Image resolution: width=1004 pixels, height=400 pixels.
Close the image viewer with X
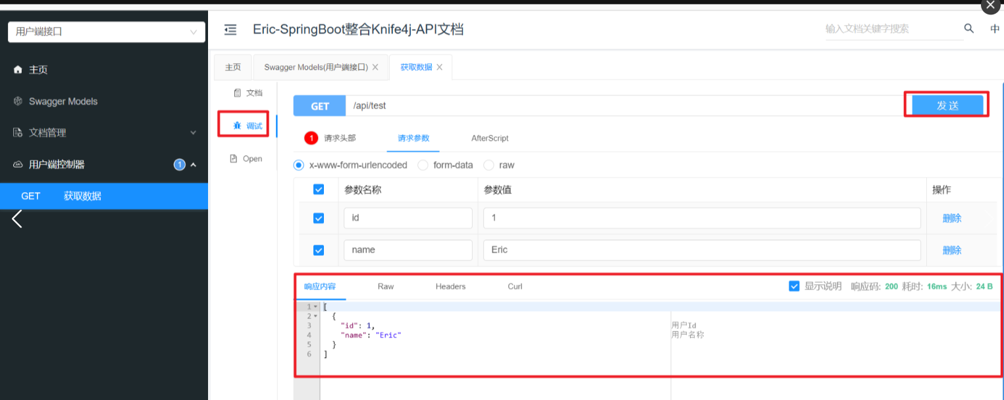point(991,5)
